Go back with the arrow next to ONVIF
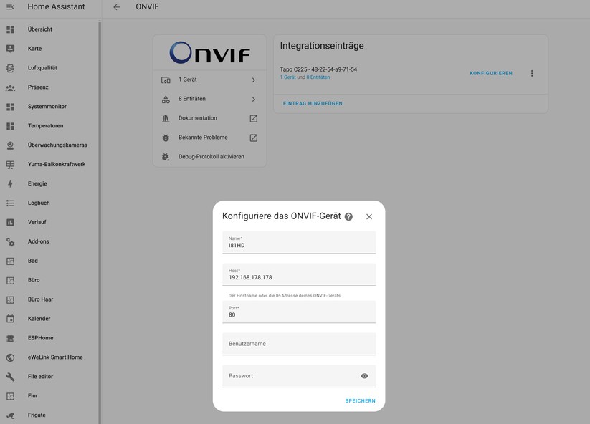The image size is (590, 424). click(x=117, y=6)
